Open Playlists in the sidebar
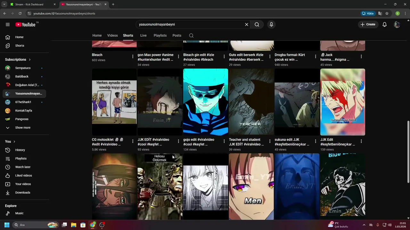This screenshot has height=230, width=410. [x=24, y=158]
